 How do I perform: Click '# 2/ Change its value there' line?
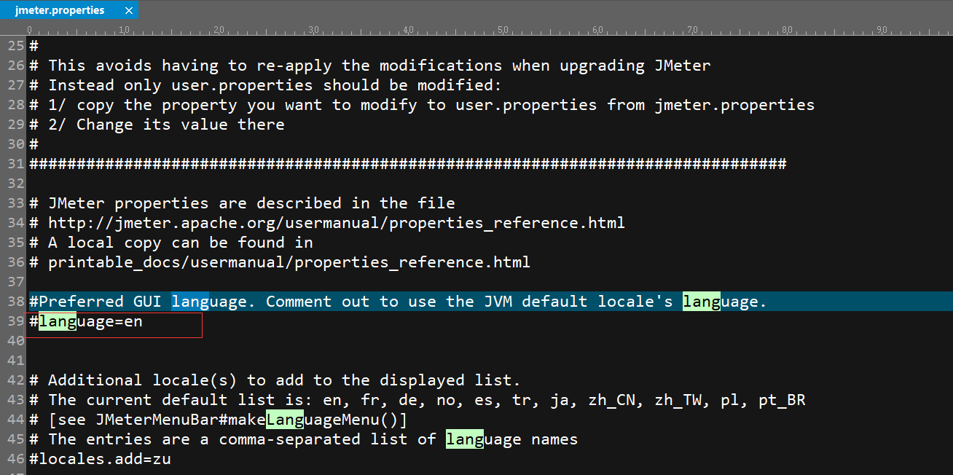click(x=157, y=125)
